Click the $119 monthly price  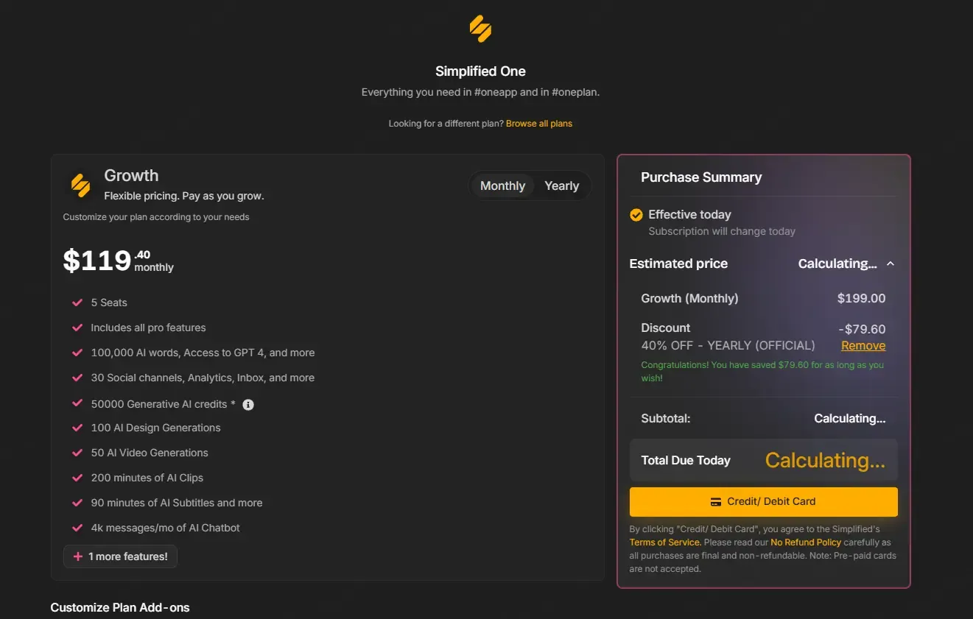click(119, 261)
